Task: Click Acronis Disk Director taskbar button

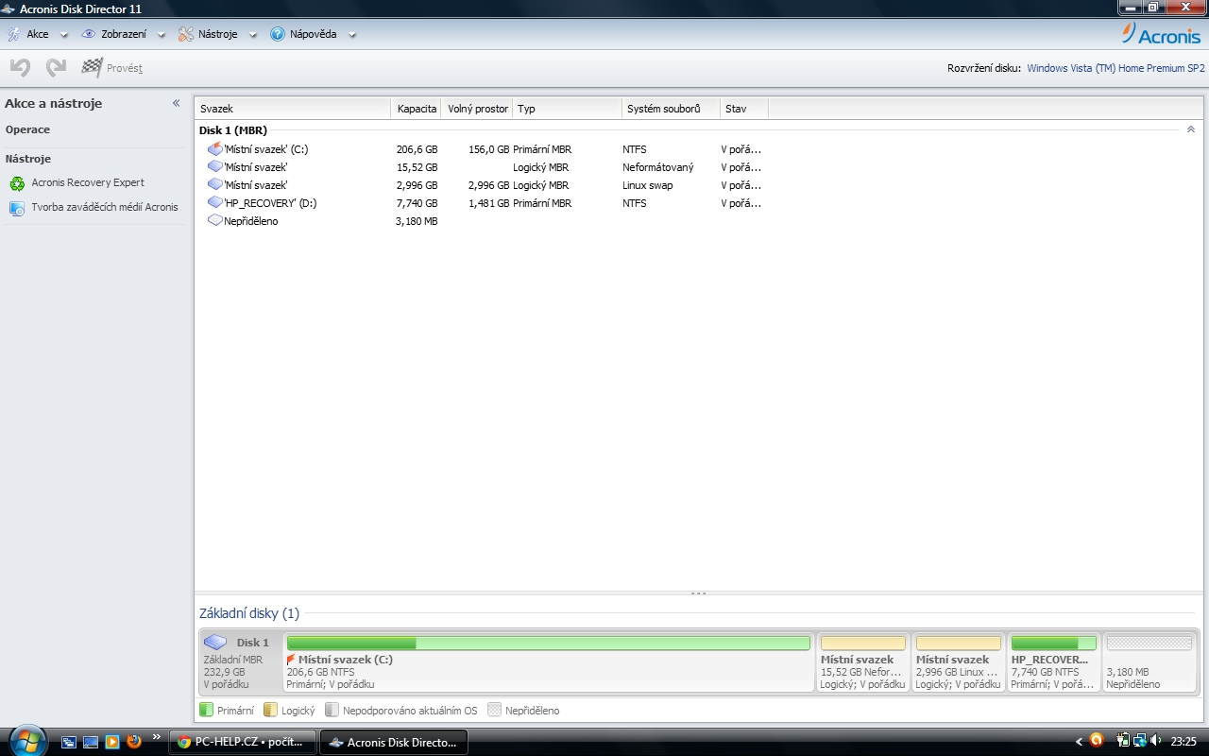Action: click(394, 742)
